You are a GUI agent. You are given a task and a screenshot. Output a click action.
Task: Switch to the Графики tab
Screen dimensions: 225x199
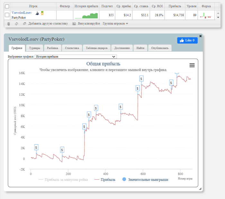(17, 48)
